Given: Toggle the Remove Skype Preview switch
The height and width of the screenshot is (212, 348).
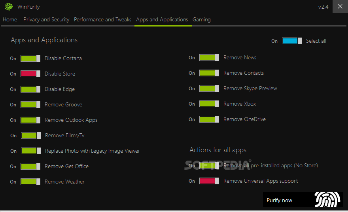Looking at the screenshot, I should [209, 88].
